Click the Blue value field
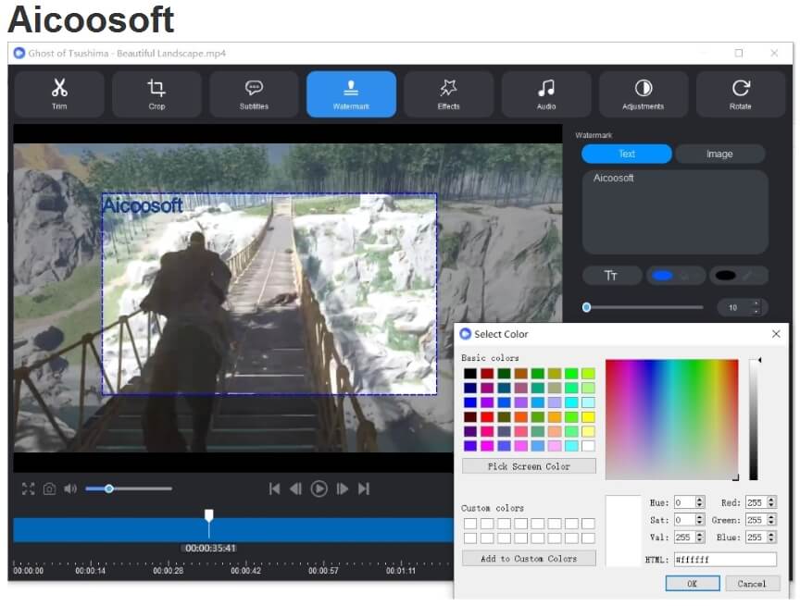The width and height of the screenshot is (800, 606). tap(756, 538)
